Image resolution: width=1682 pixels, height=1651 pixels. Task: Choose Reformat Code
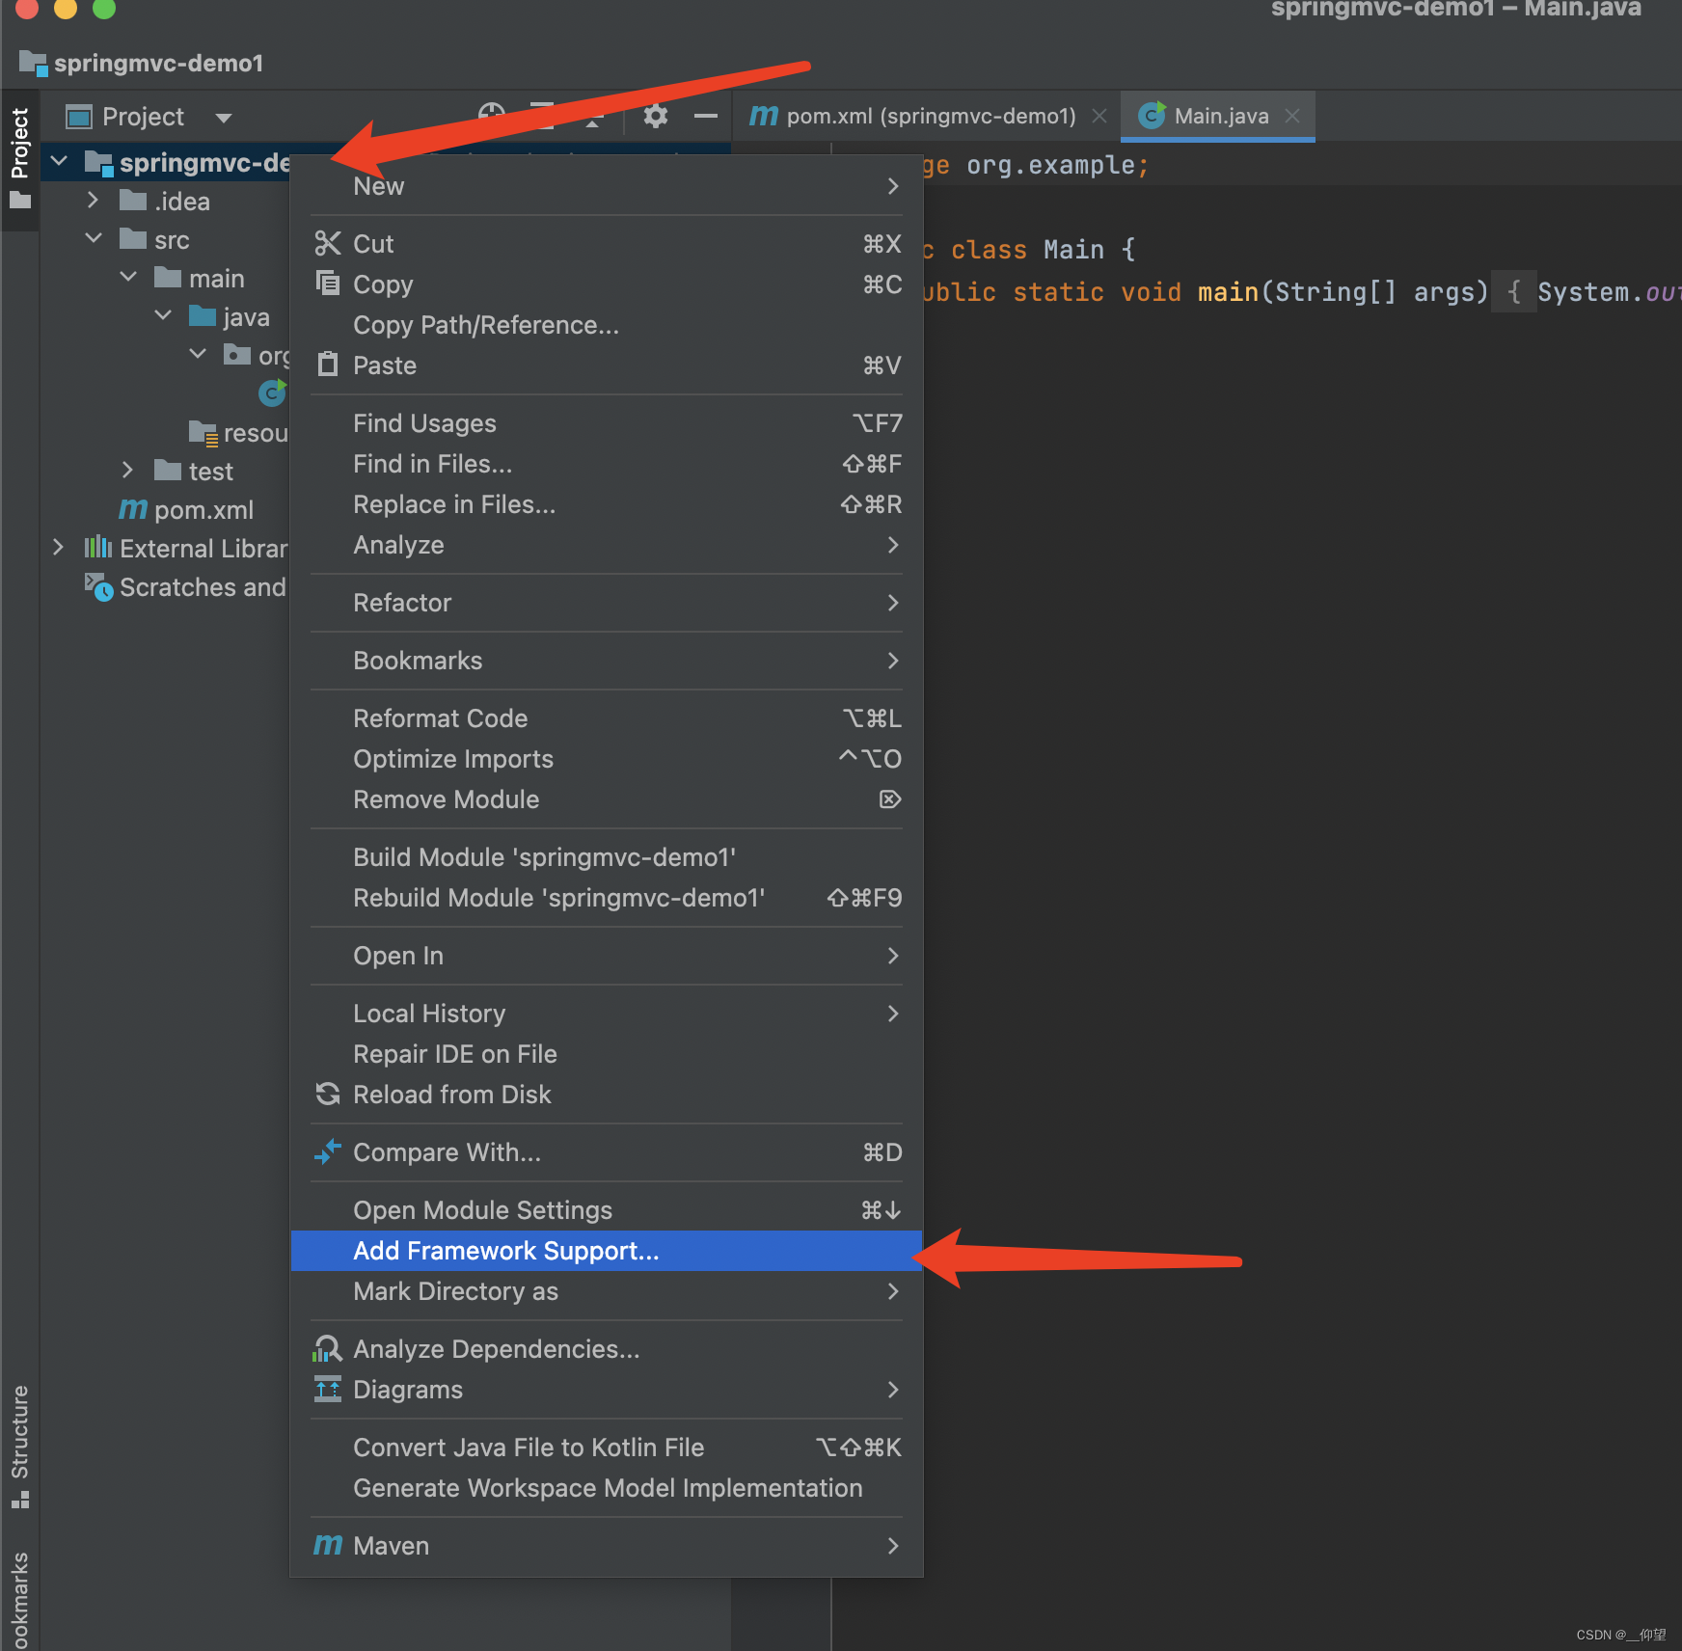[x=607, y=718]
